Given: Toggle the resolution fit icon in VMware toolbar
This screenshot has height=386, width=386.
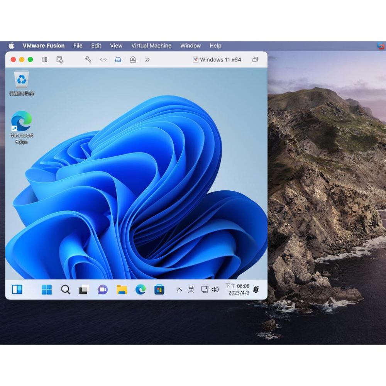Looking at the screenshot, I should point(103,59).
